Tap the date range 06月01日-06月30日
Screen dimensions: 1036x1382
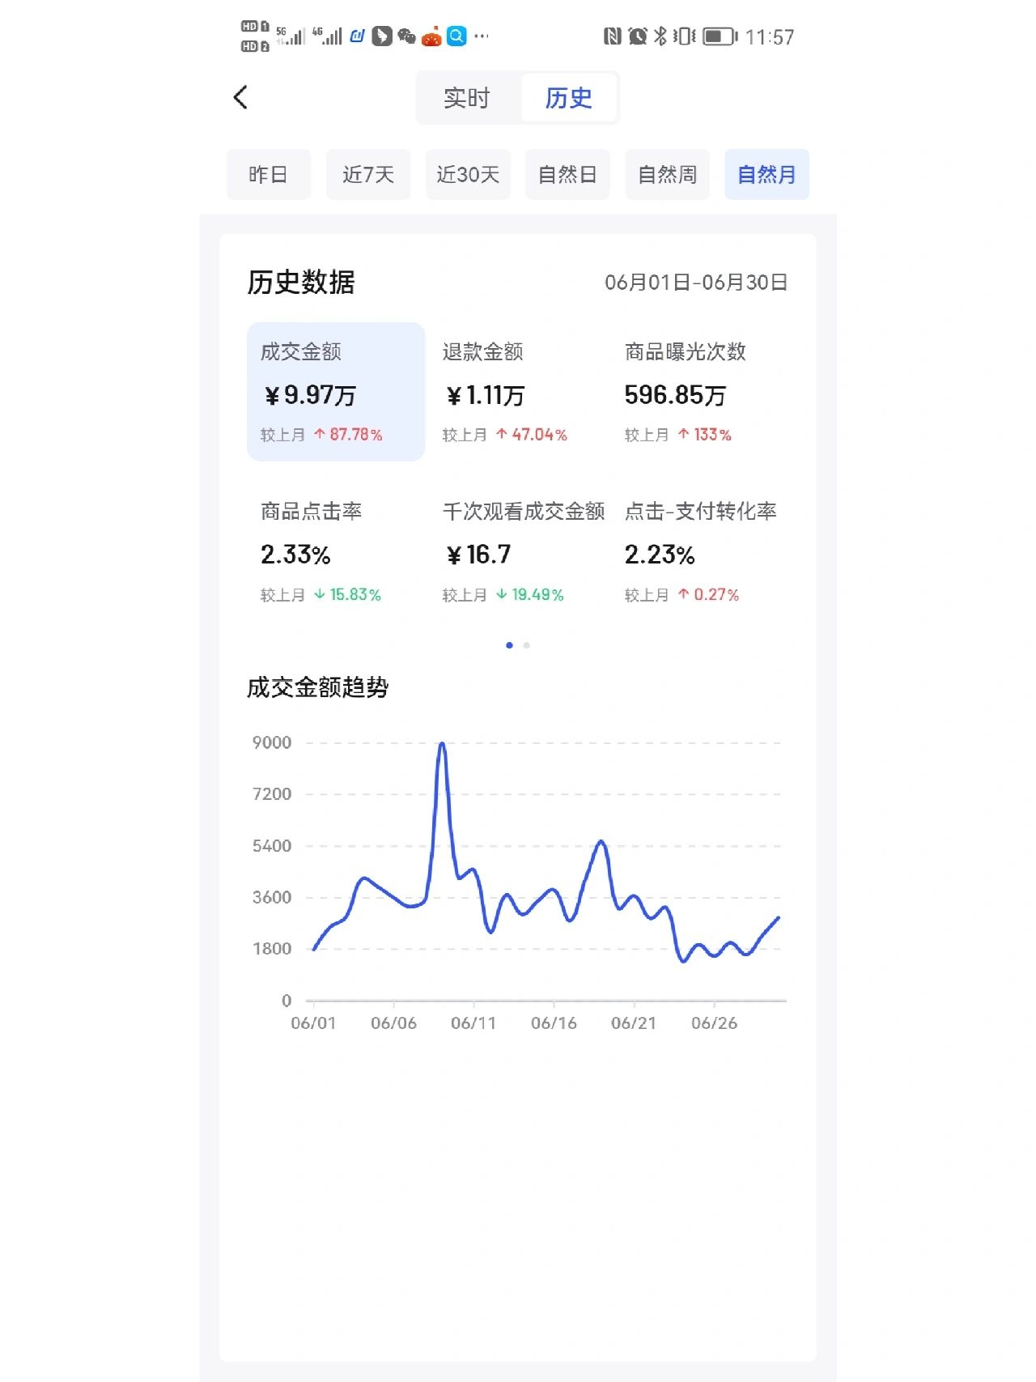[x=696, y=283]
